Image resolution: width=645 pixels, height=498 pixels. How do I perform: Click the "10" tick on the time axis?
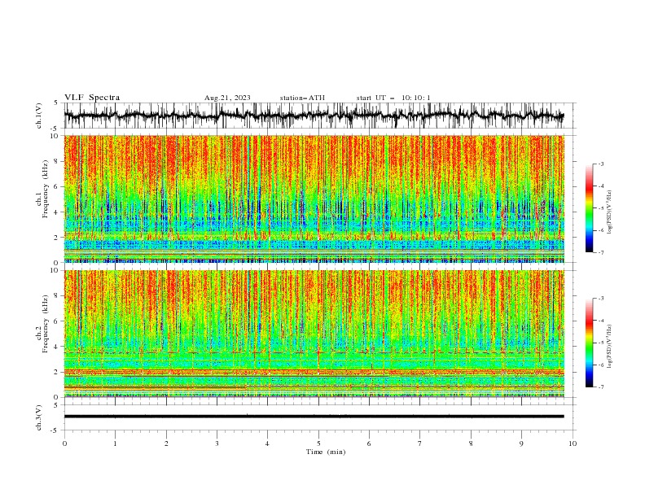point(573,443)
